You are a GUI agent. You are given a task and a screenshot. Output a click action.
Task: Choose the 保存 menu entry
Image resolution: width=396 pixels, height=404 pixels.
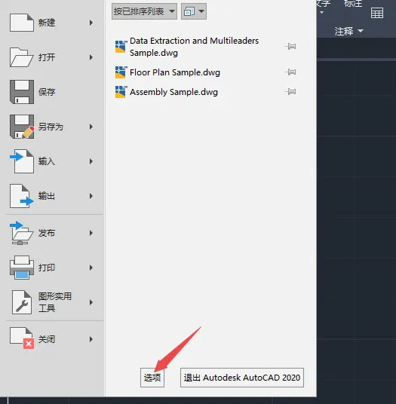[52, 92]
